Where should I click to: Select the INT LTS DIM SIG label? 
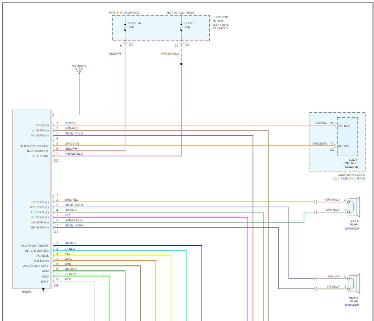pos(37,251)
